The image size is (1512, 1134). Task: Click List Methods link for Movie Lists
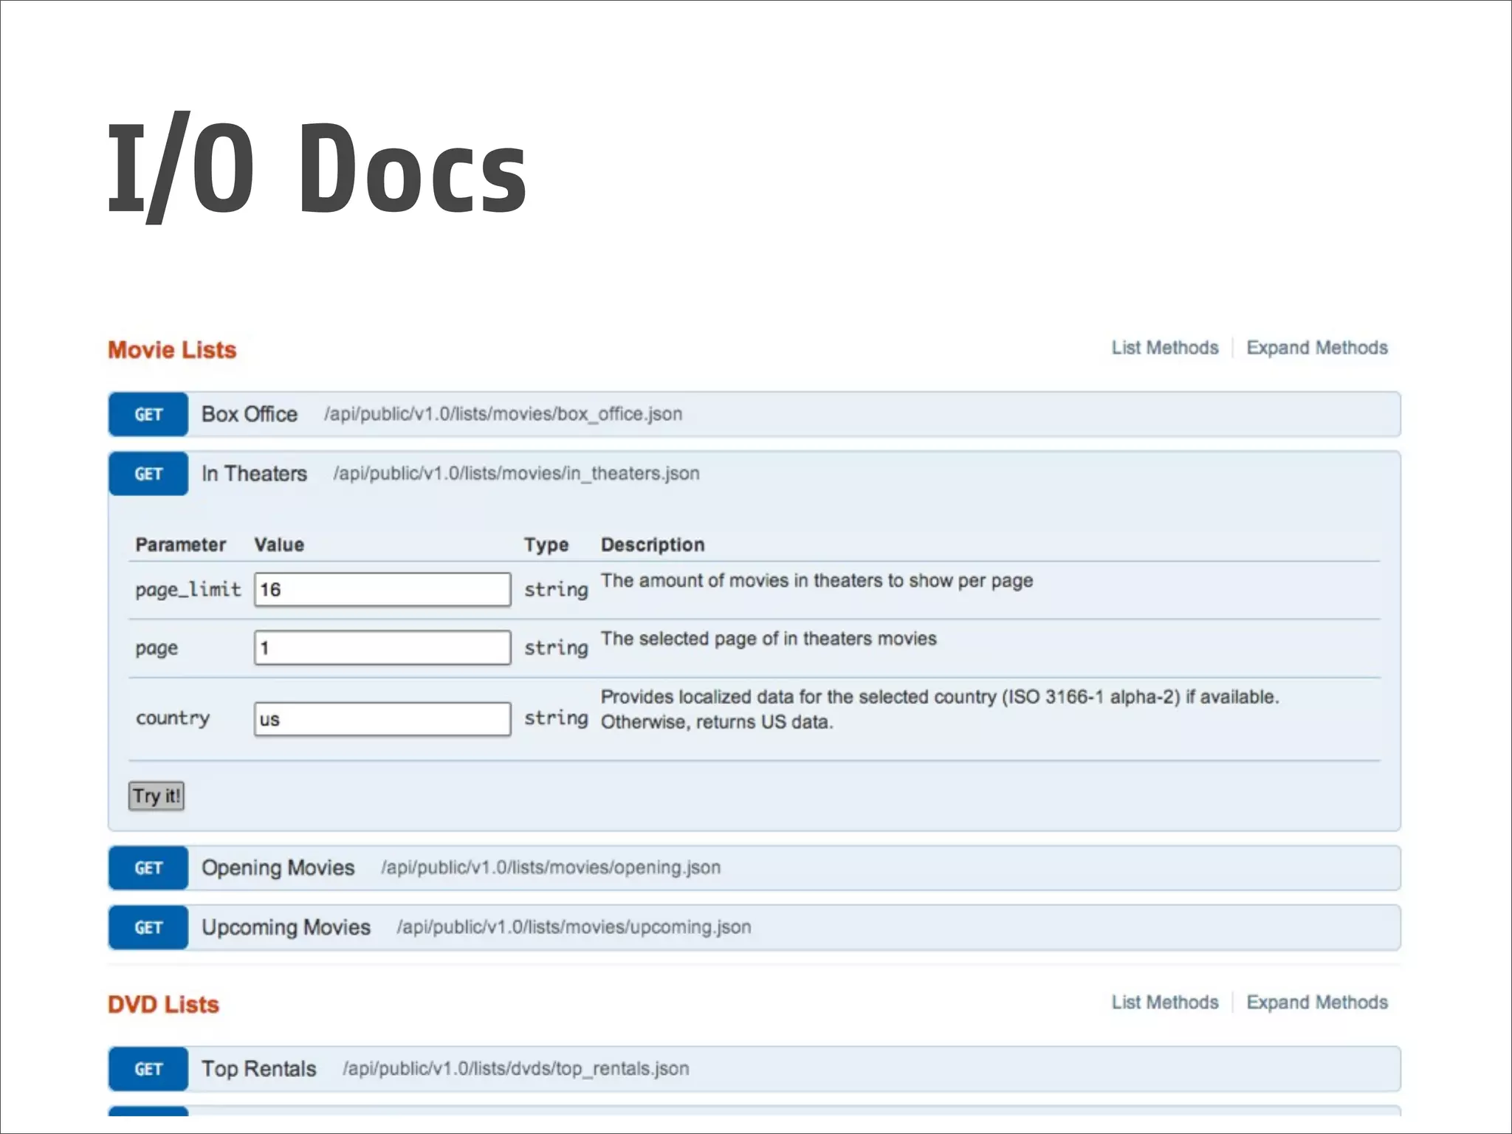(x=1165, y=348)
